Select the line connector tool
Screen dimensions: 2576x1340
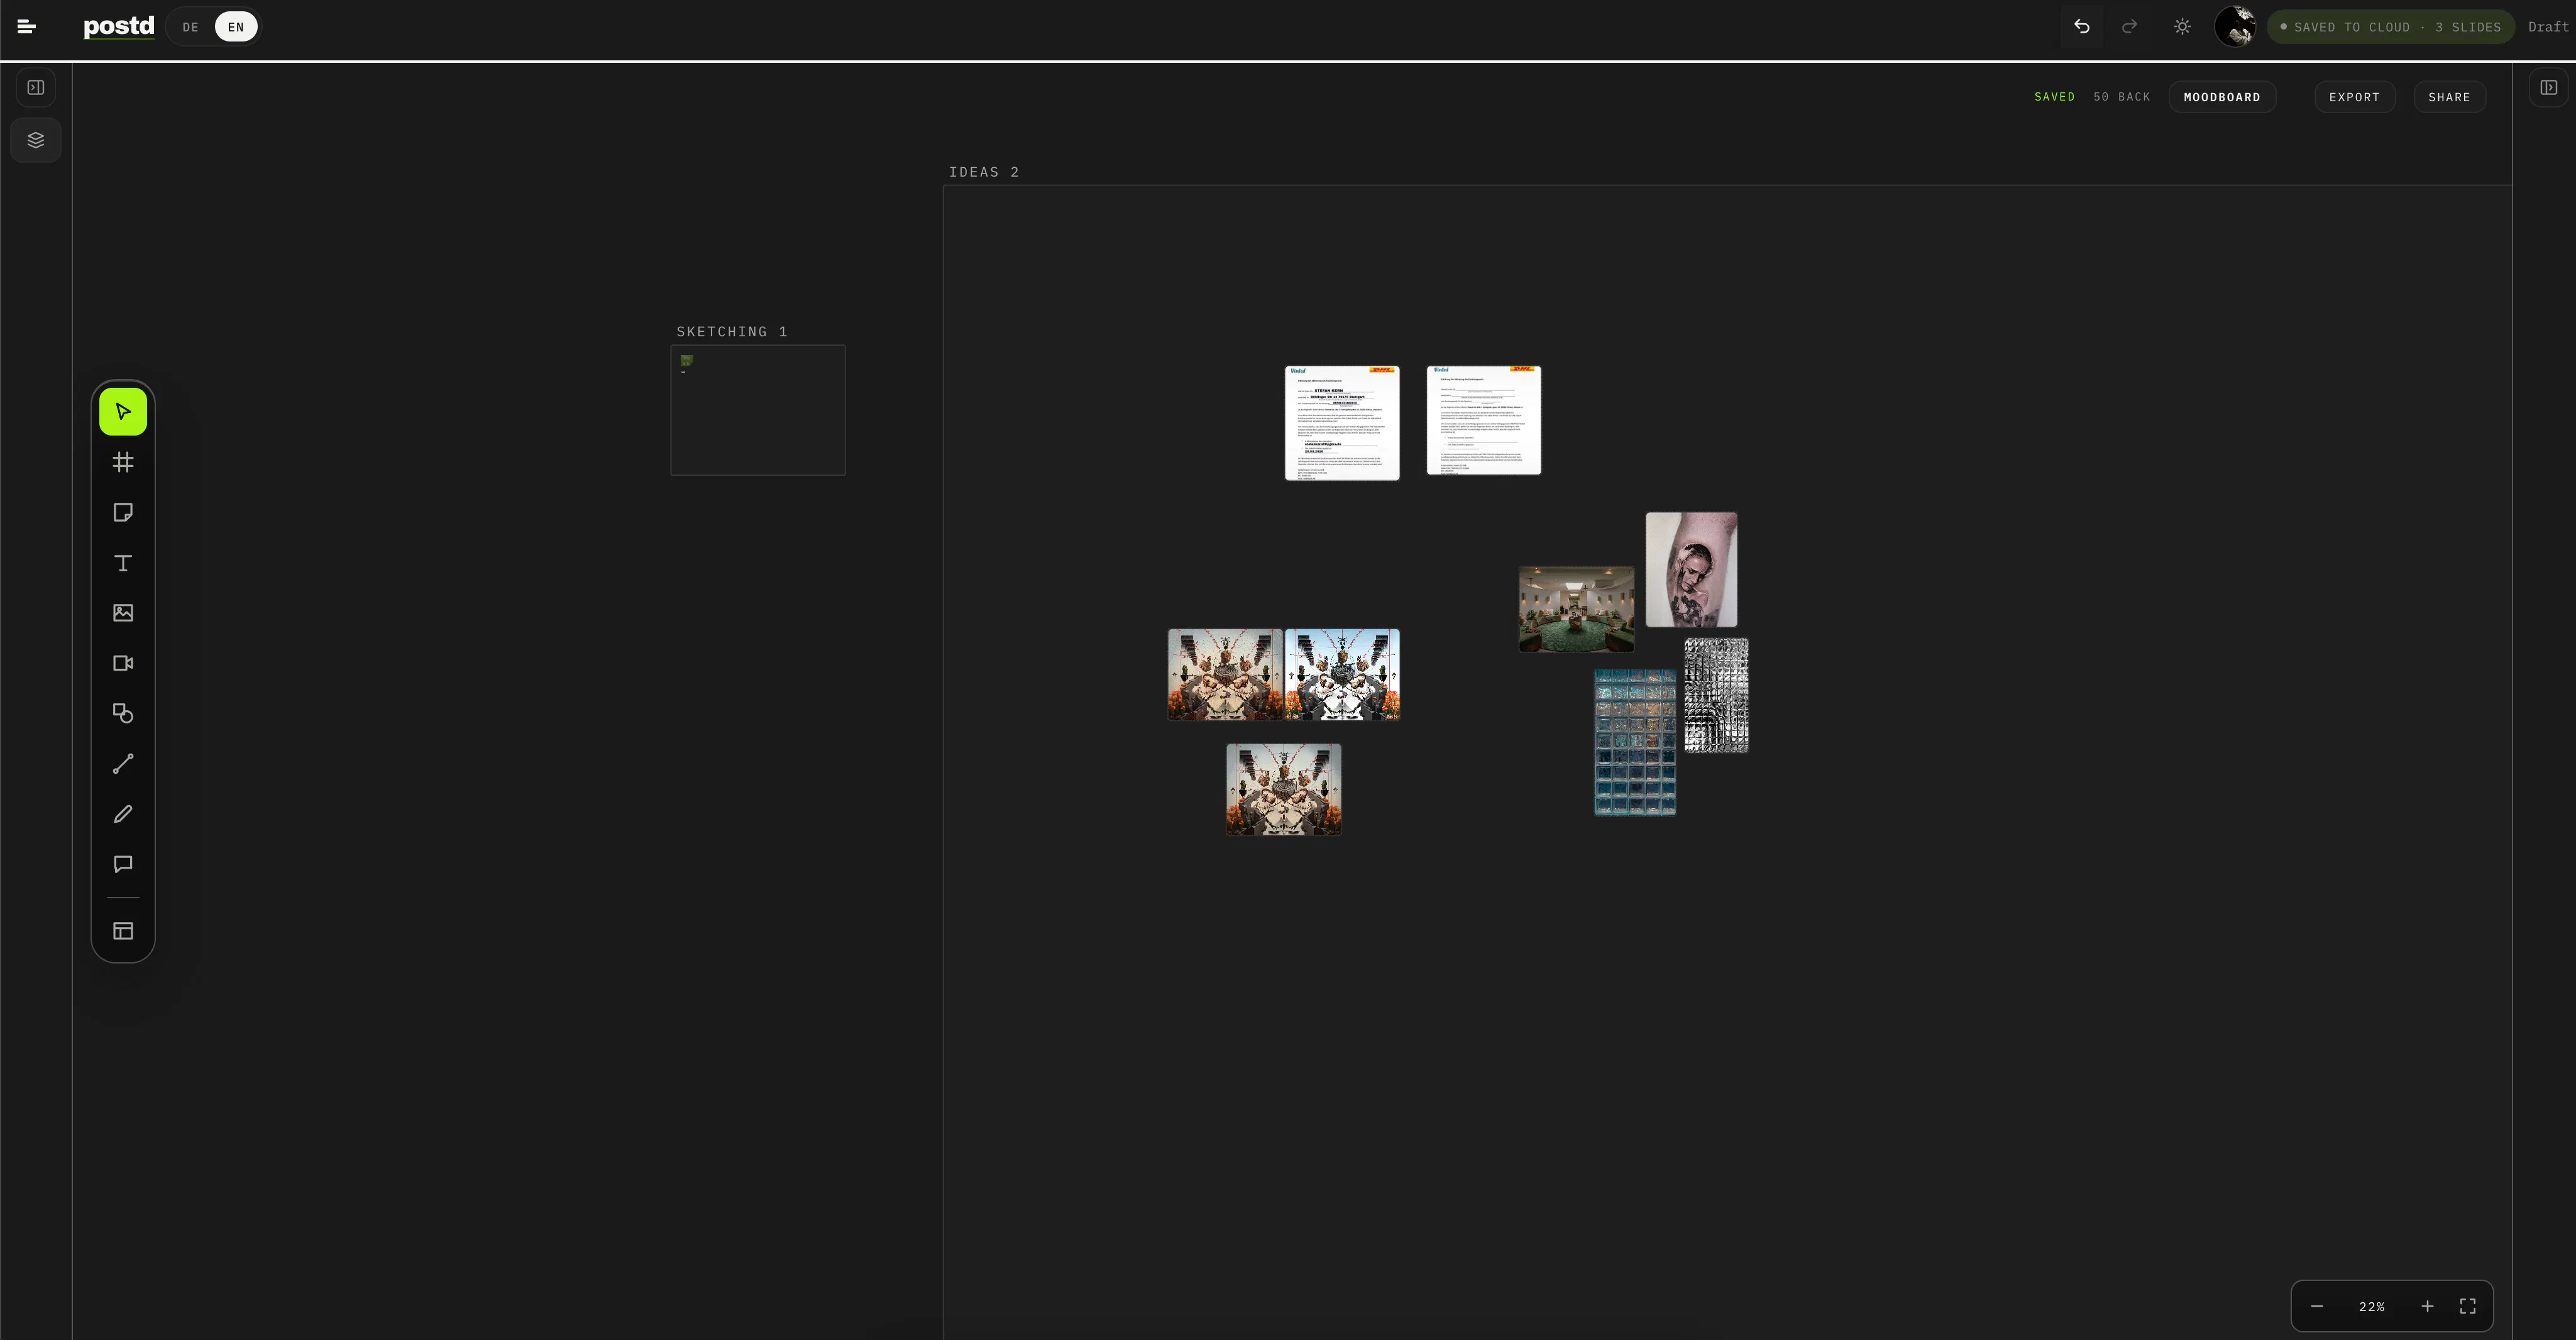(x=123, y=764)
